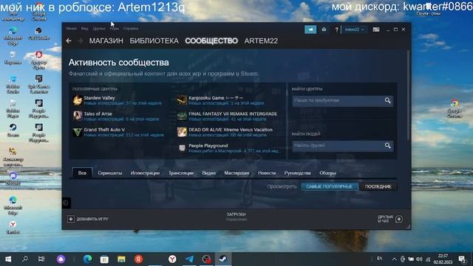Switch Steam to Big Picture mode icon

click(x=376, y=30)
